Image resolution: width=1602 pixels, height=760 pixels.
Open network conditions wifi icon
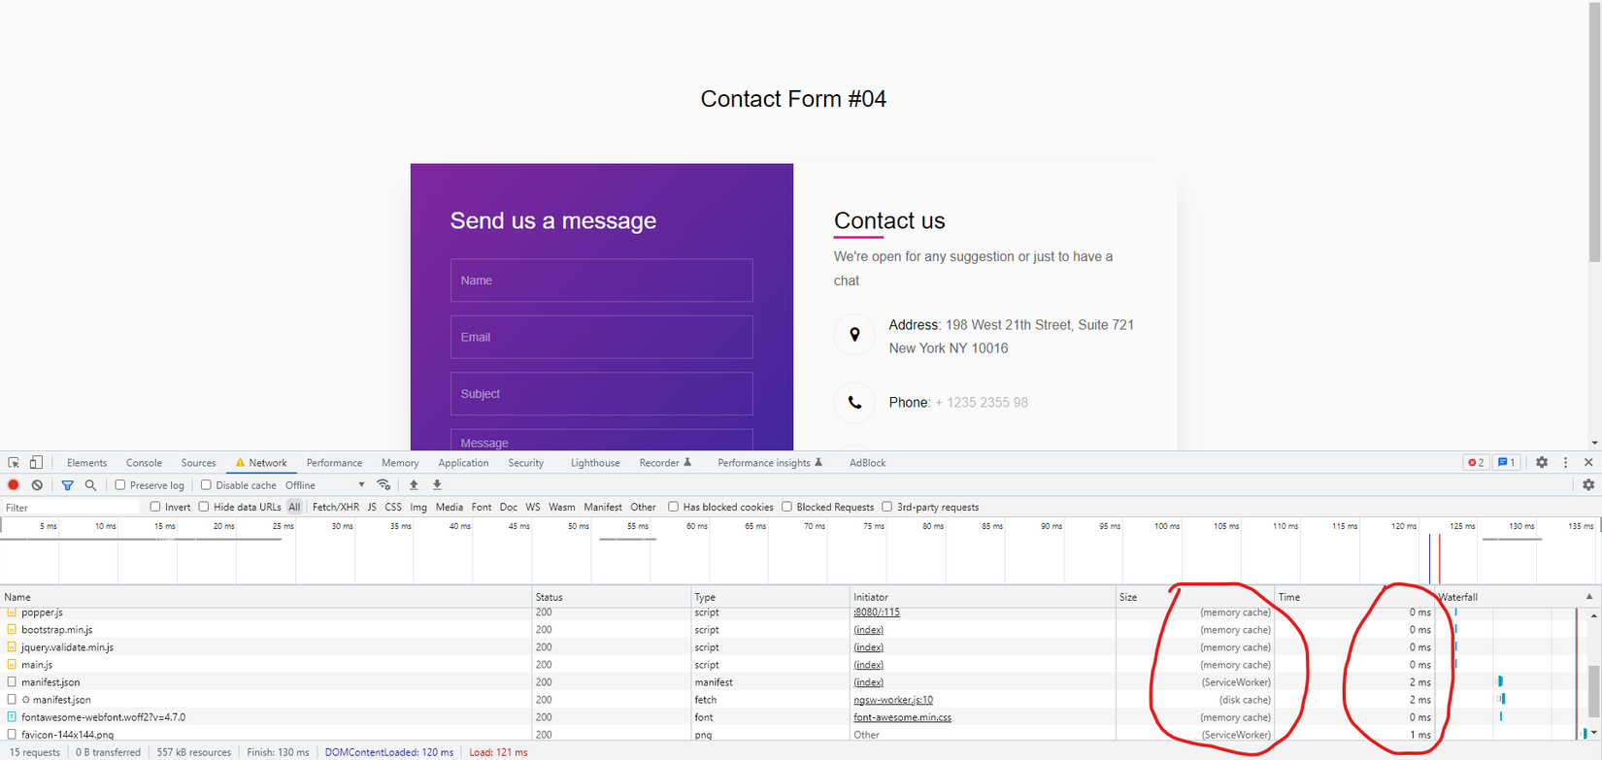(384, 485)
